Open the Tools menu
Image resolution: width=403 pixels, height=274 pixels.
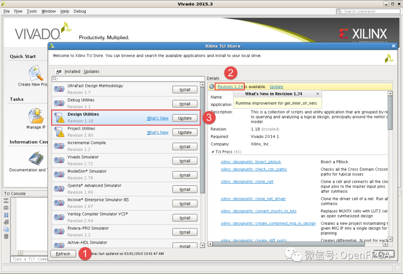[x=32, y=11]
